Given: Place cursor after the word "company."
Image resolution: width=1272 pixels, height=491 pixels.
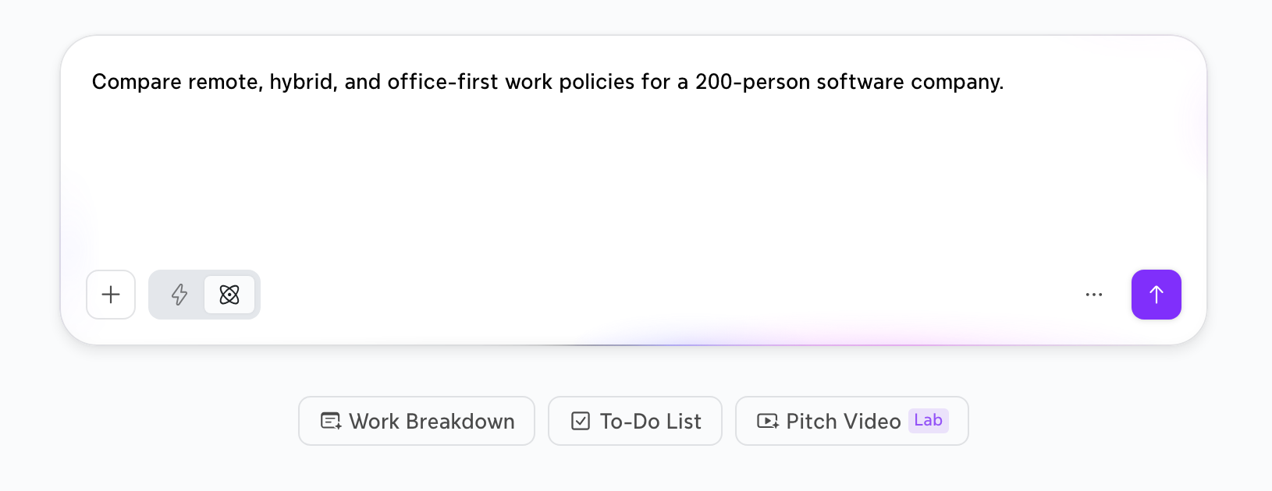Looking at the screenshot, I should pyautogui.click(x=1005, y=82).
